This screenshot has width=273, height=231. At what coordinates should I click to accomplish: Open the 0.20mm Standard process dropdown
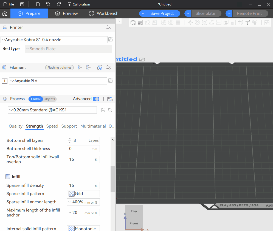click(x=52, y=110)
